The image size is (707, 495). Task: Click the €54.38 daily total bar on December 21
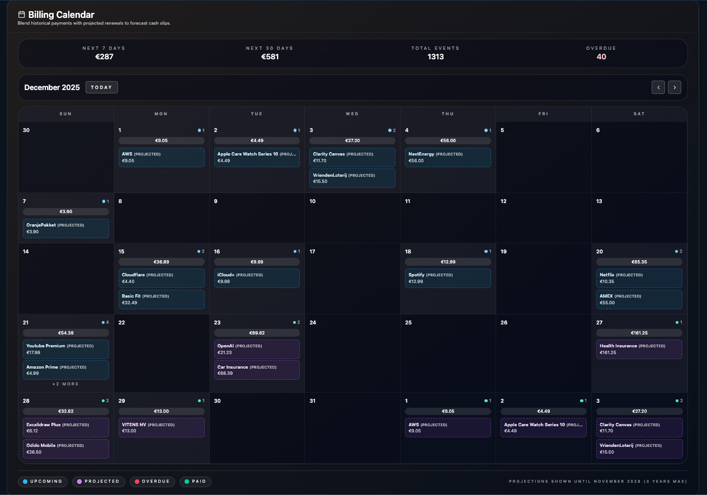pos(65,333)
